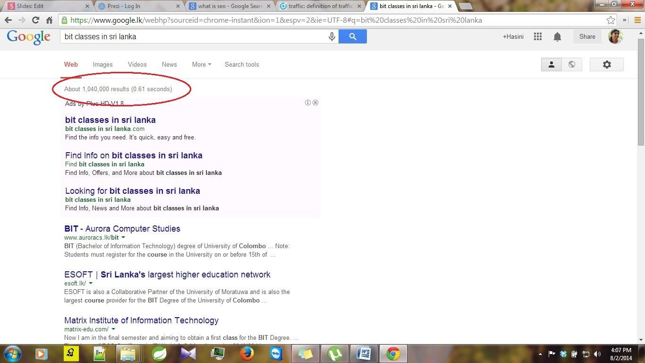Open the +Hasini profile link
The image size is (645, 363).
point(513,36)
